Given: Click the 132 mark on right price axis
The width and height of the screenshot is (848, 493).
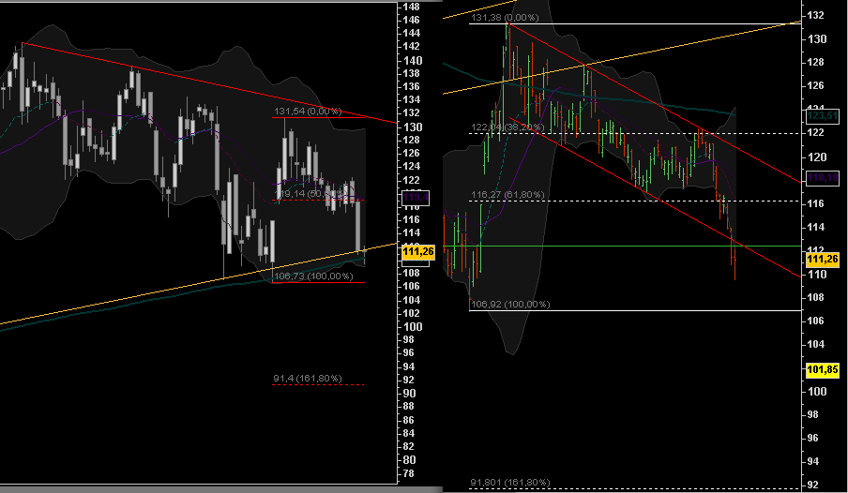Looking at the screenshot, I should 816,15.
